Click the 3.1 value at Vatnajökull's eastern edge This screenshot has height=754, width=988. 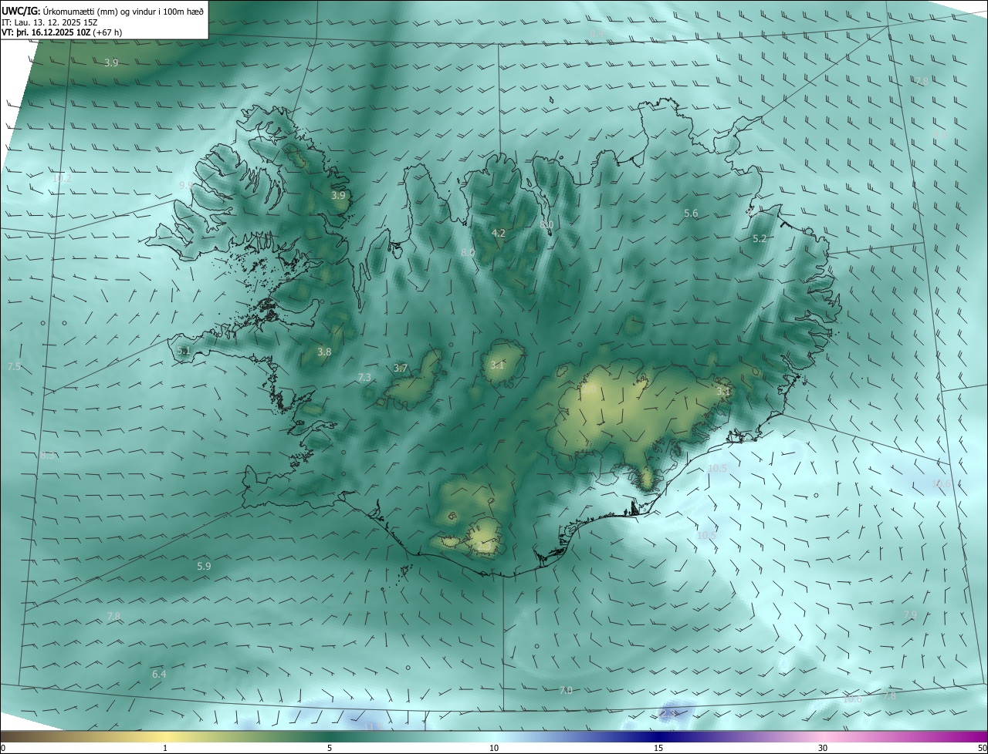[722, 392]
